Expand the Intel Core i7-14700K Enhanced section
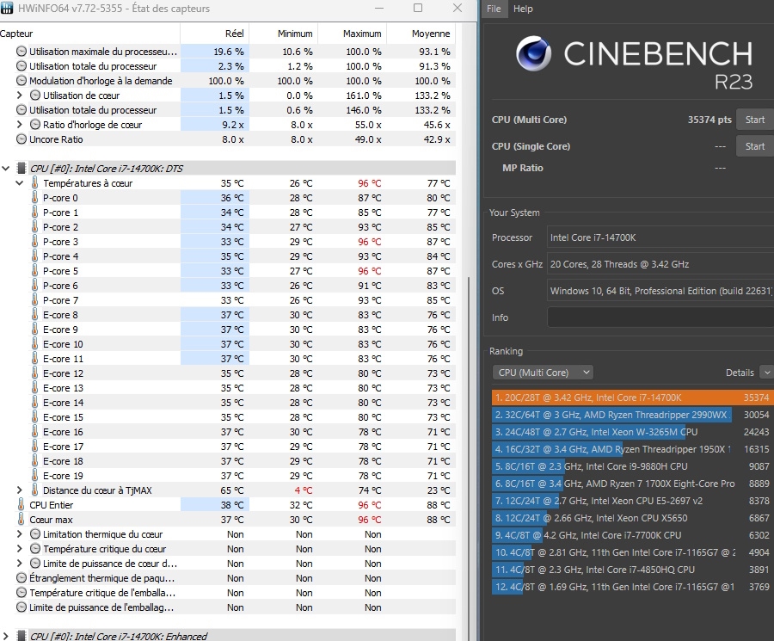 click(x=5, y=636)
